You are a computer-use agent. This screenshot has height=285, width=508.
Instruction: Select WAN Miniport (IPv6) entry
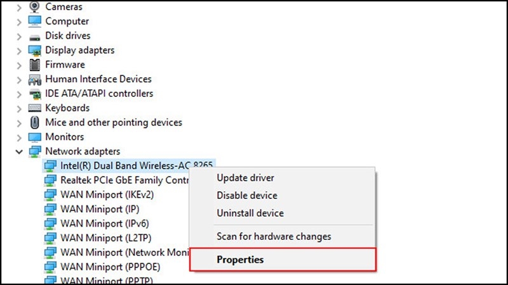pyautogui.click(x=102, y=223)
